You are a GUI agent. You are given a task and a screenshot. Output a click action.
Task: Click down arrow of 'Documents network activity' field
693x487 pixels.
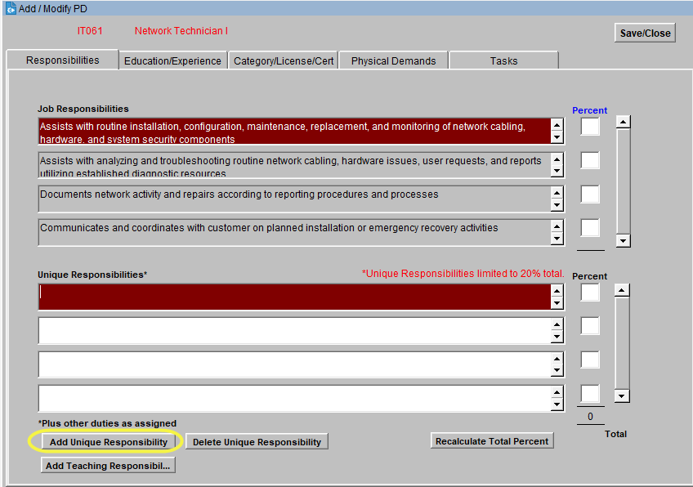coord(557,205)
